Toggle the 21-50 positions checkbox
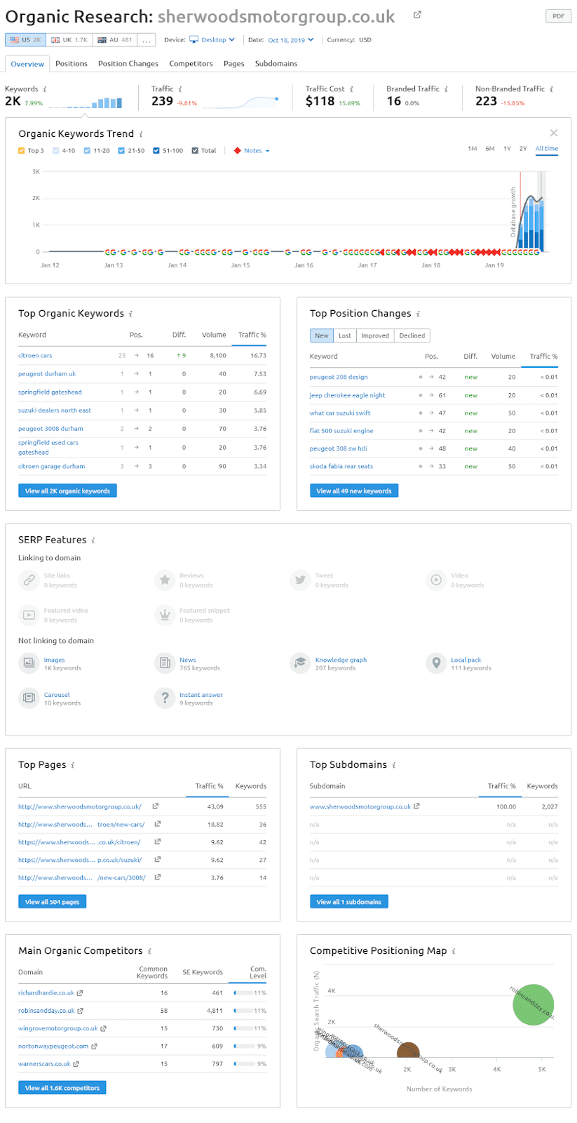Screen dimensions: 577x1123 (x=121, y=151)
